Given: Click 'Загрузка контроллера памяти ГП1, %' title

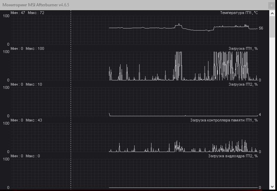Looking at the screenshot, I should [x=224, y=120].
